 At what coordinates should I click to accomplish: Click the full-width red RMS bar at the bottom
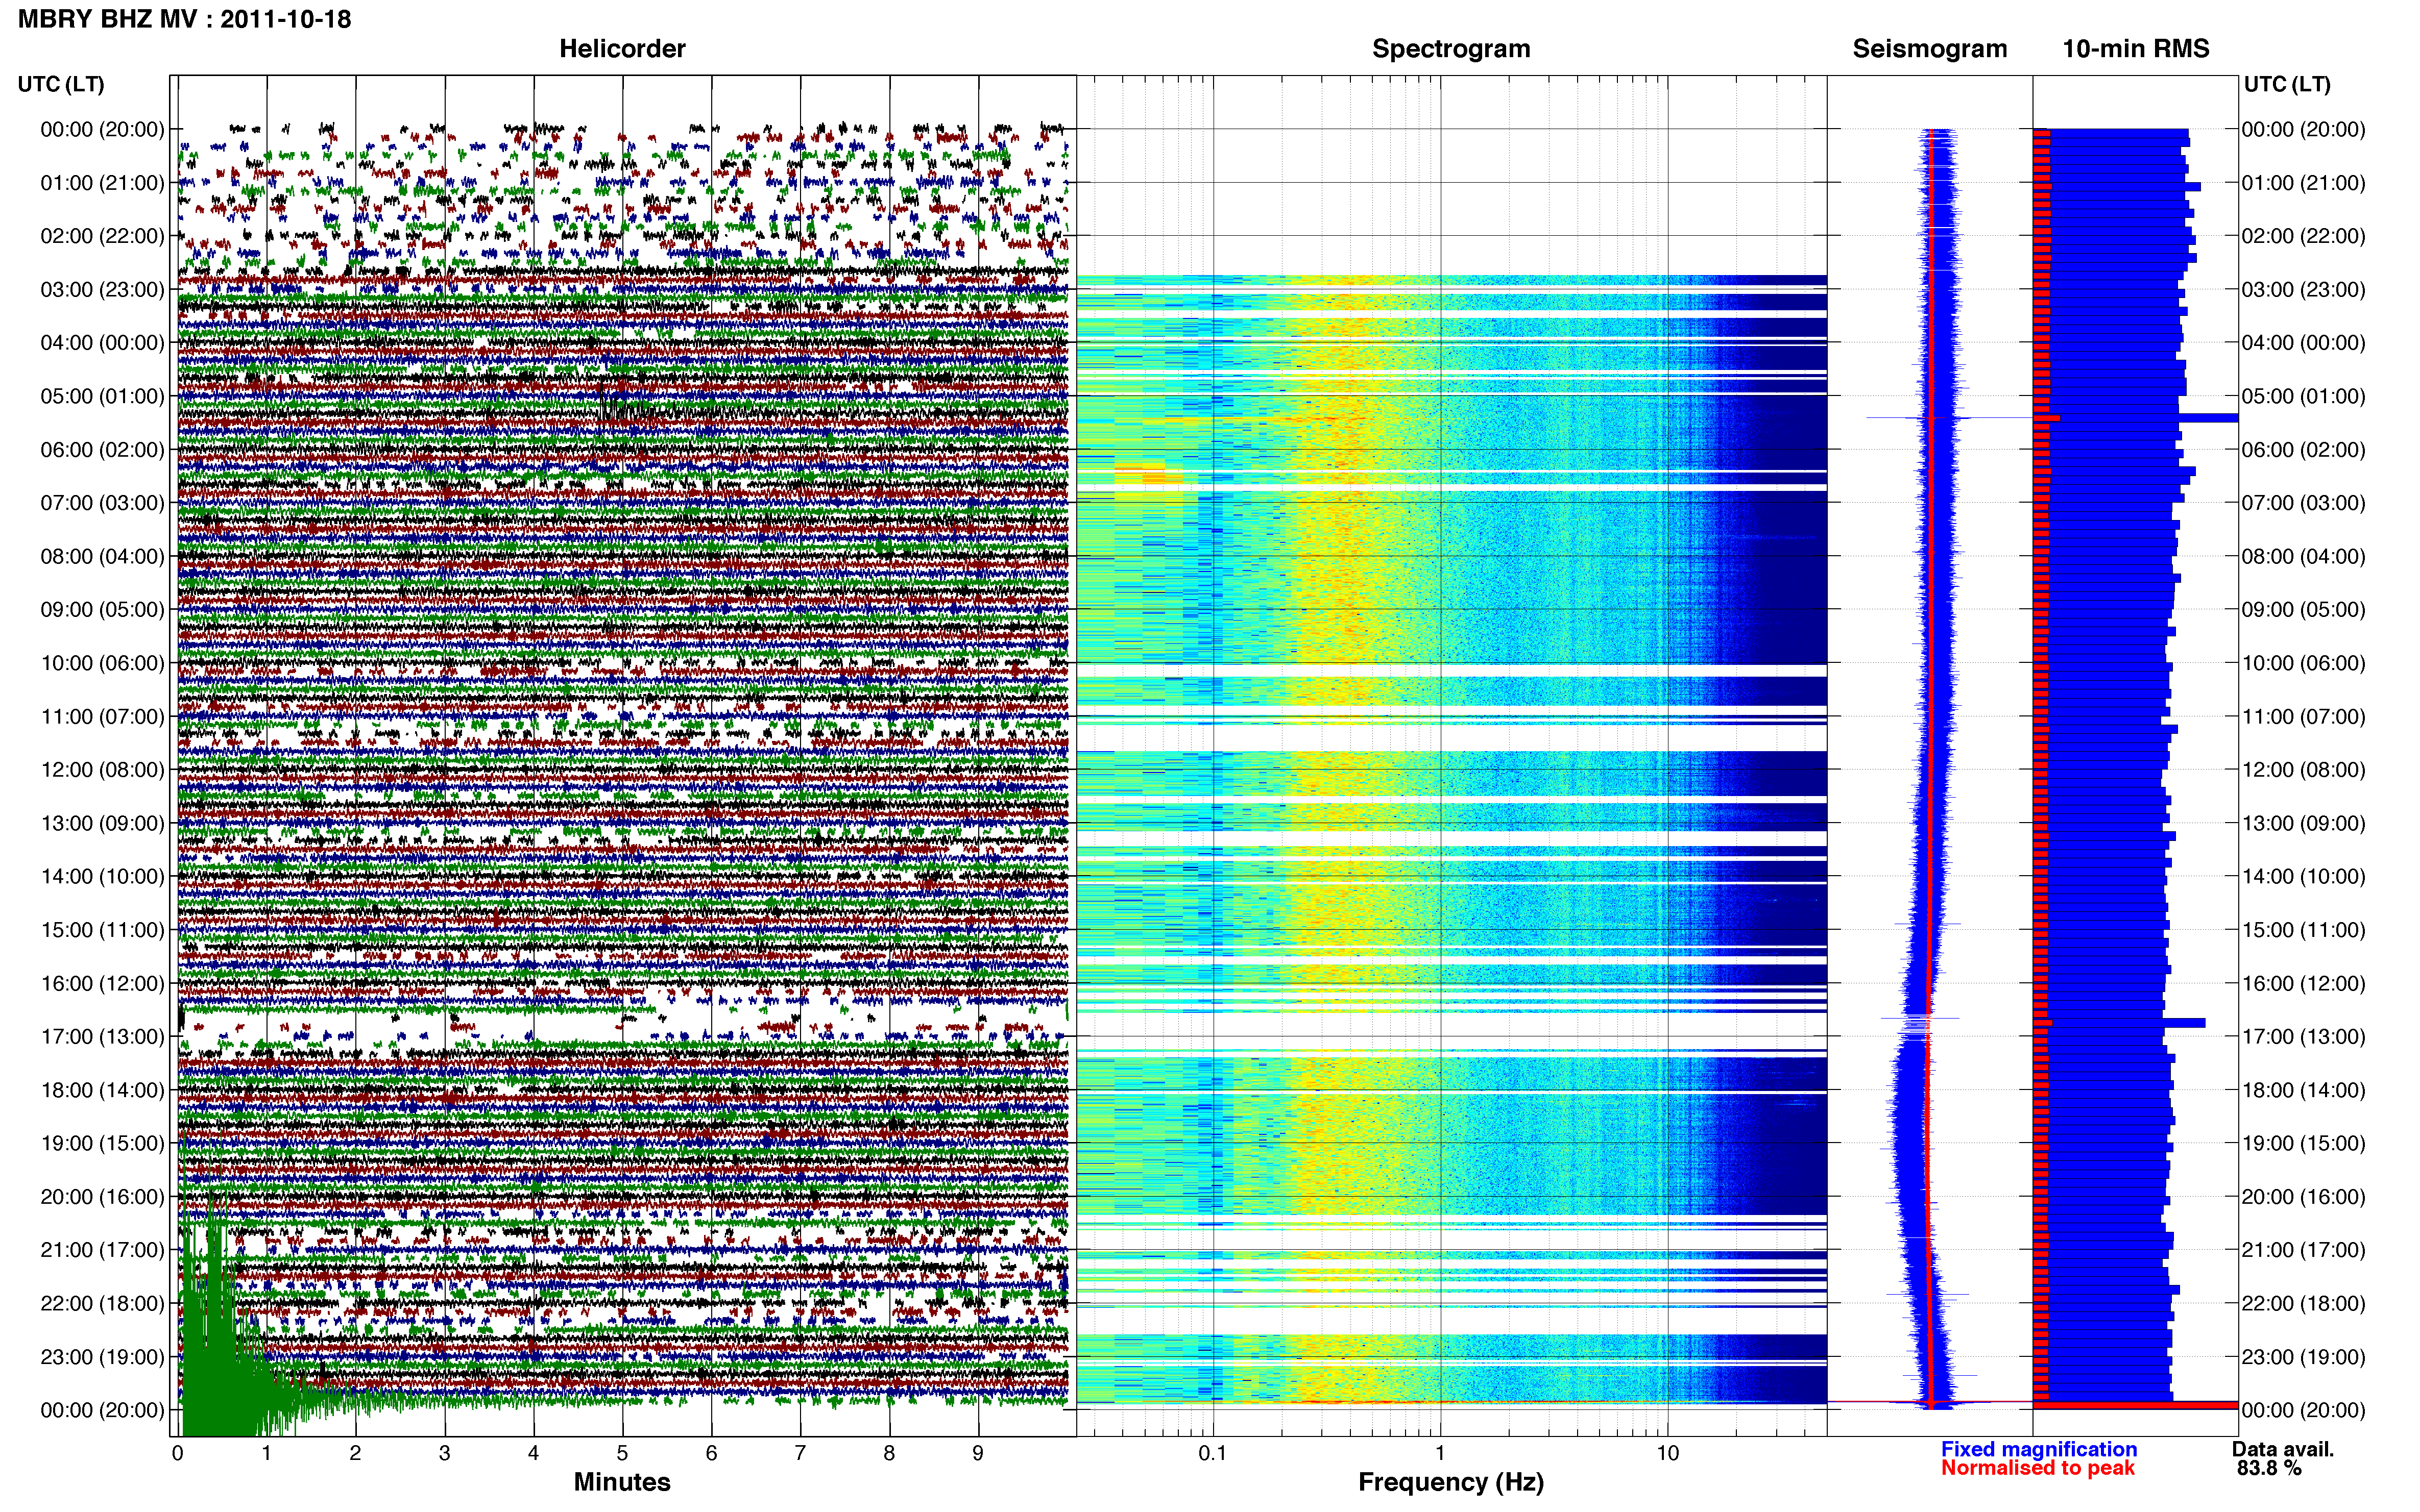[x=2135, y=1405]
